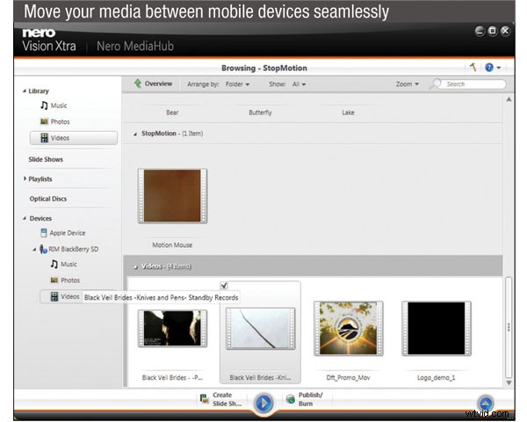Click the Apple Device icon
The width and height of the screenshot is (527, 422).
(x=44, y=232)
